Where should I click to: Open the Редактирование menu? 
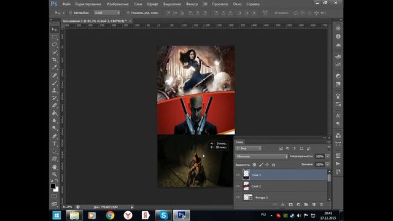(x=88, y=4)
